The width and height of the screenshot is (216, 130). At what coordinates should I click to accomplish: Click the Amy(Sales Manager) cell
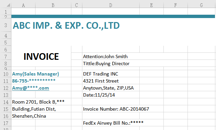point(35,74)
